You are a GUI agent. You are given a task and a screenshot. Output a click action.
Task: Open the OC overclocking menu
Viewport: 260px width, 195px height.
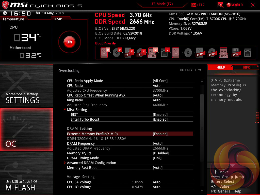(x=26, y=129)
